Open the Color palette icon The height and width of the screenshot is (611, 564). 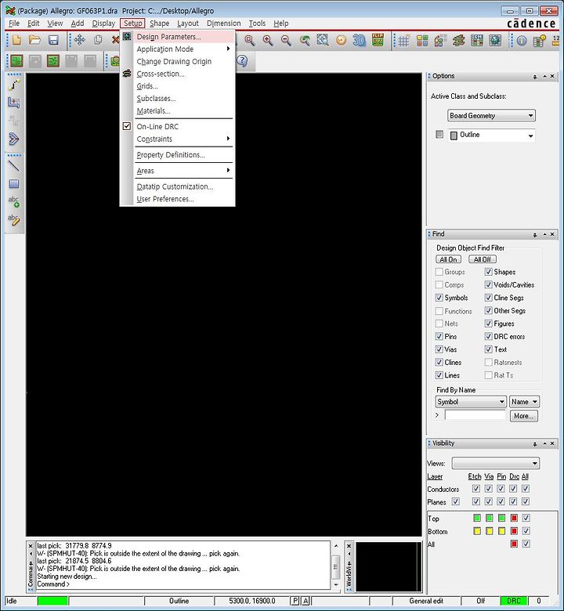click(x=422, y=41)
